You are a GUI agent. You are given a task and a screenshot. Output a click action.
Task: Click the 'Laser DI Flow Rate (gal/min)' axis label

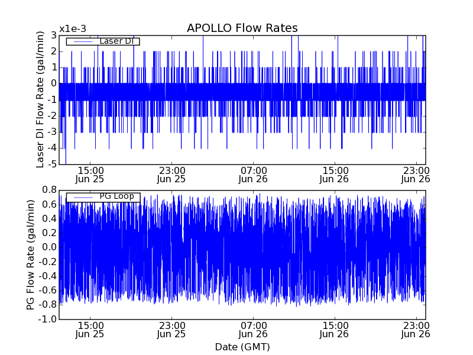(40, 99)
